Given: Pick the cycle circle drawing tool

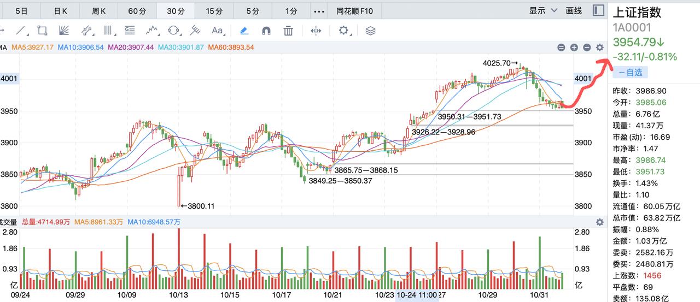Looking at the screenshot, I should pyautogui.click(x=174, y=31).
